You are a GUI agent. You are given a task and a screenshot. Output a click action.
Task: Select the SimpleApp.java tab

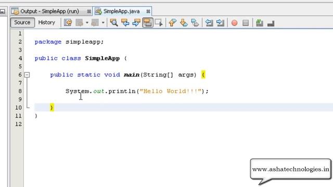[x=121, y=11]
